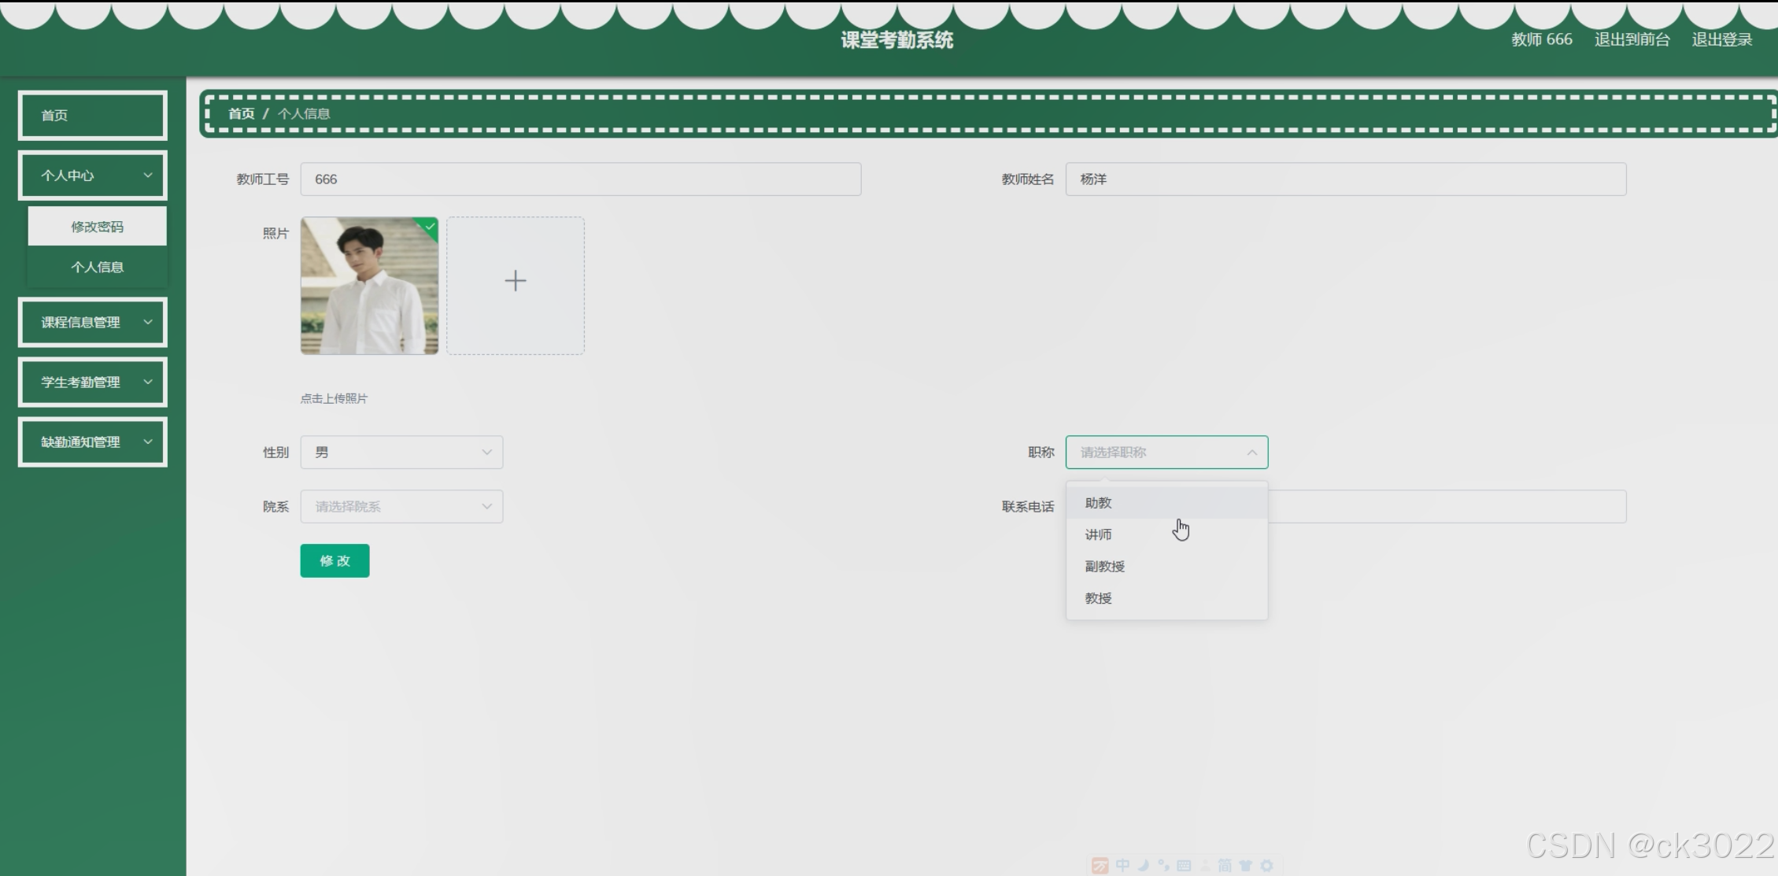Open the 性别 dropdown
Screen dimensions: 1778x876
point(401,453)
